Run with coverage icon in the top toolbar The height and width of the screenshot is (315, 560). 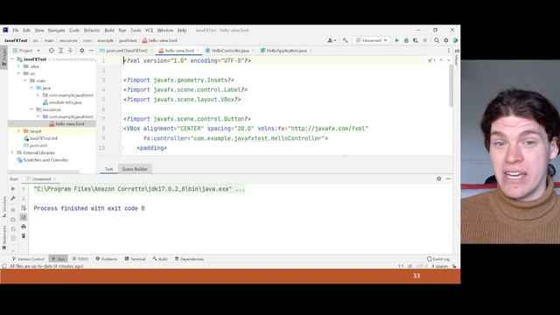coord(416,40)
